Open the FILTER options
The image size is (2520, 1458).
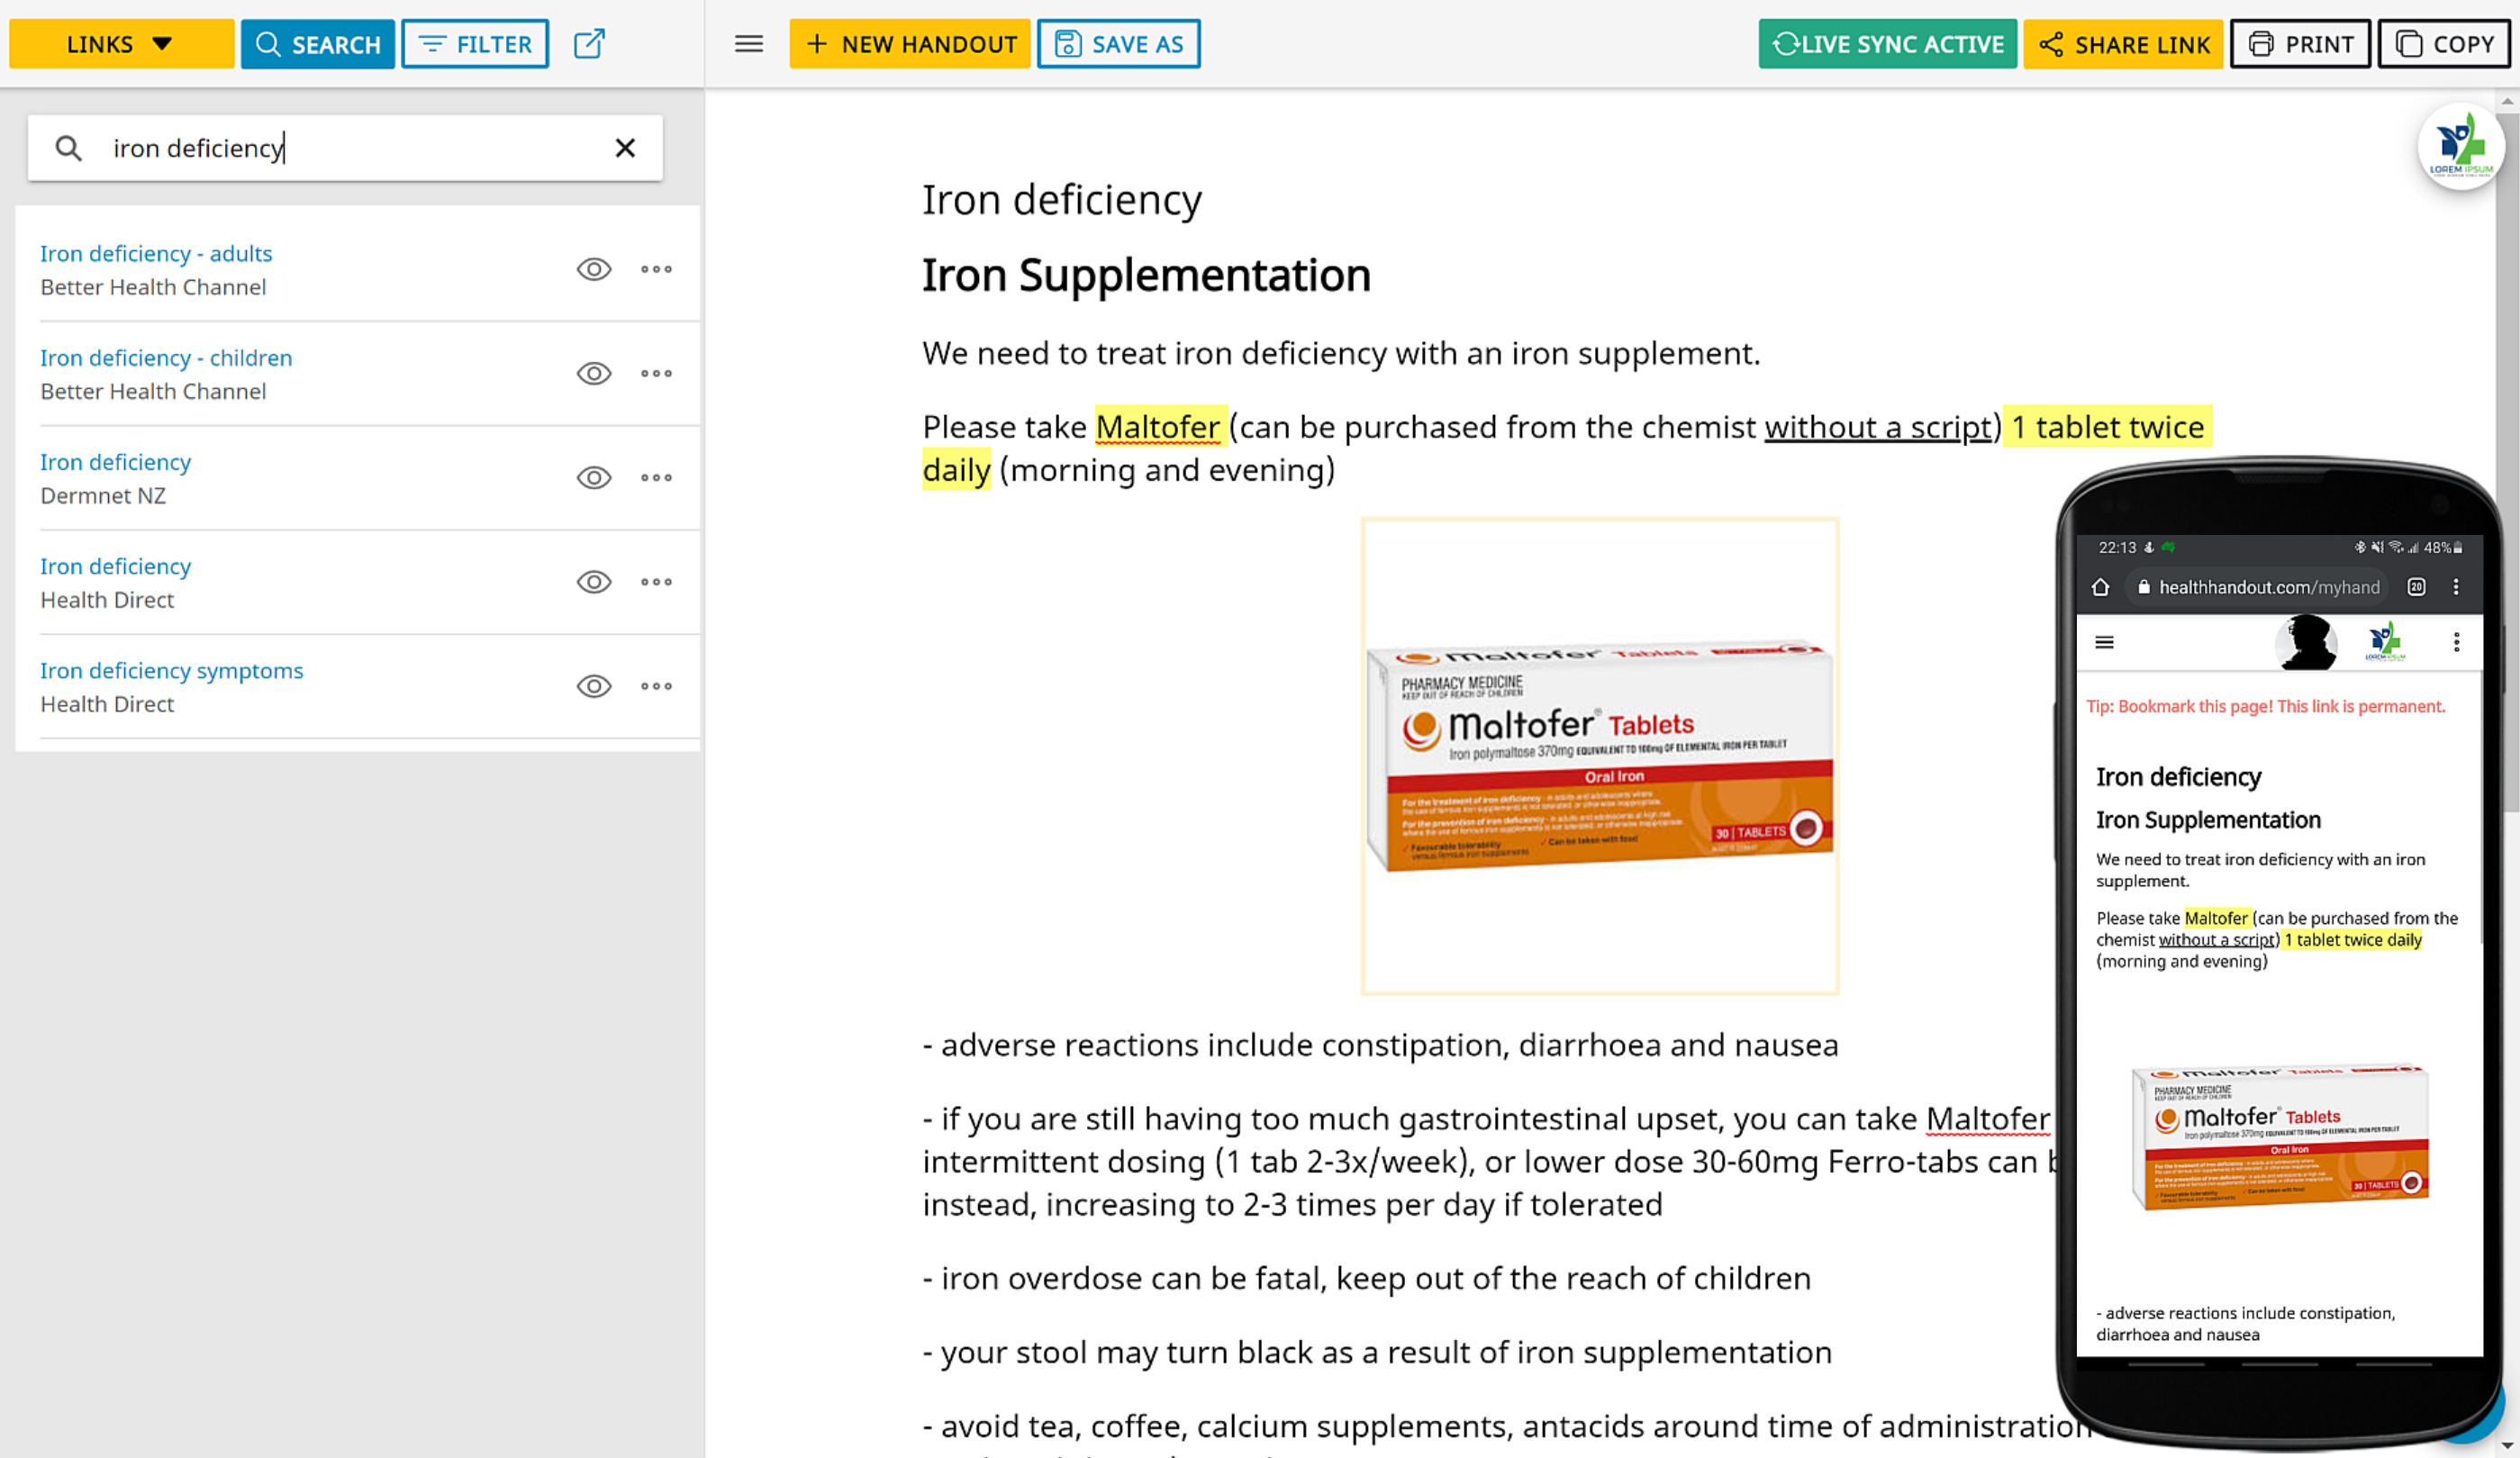pyautogui.click(x=475, y=44)
